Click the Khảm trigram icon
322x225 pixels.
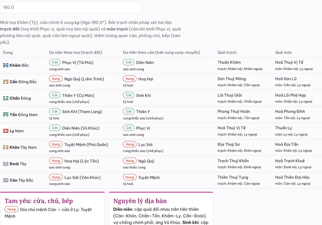[6, 65]
